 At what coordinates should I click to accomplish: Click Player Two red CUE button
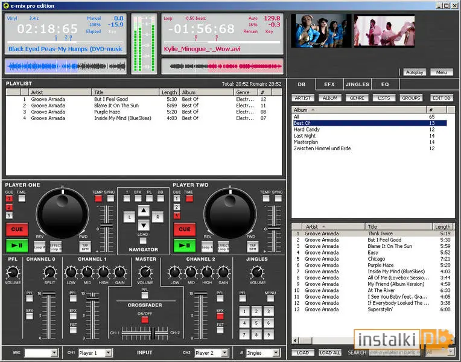click(185, 229)
